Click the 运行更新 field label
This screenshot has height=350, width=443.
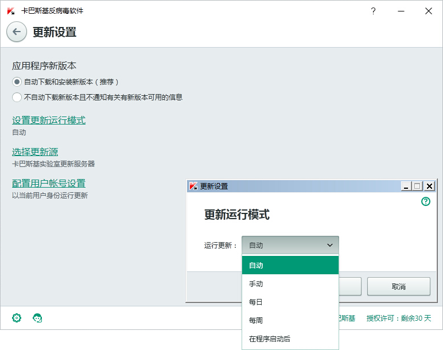[220, 245]
